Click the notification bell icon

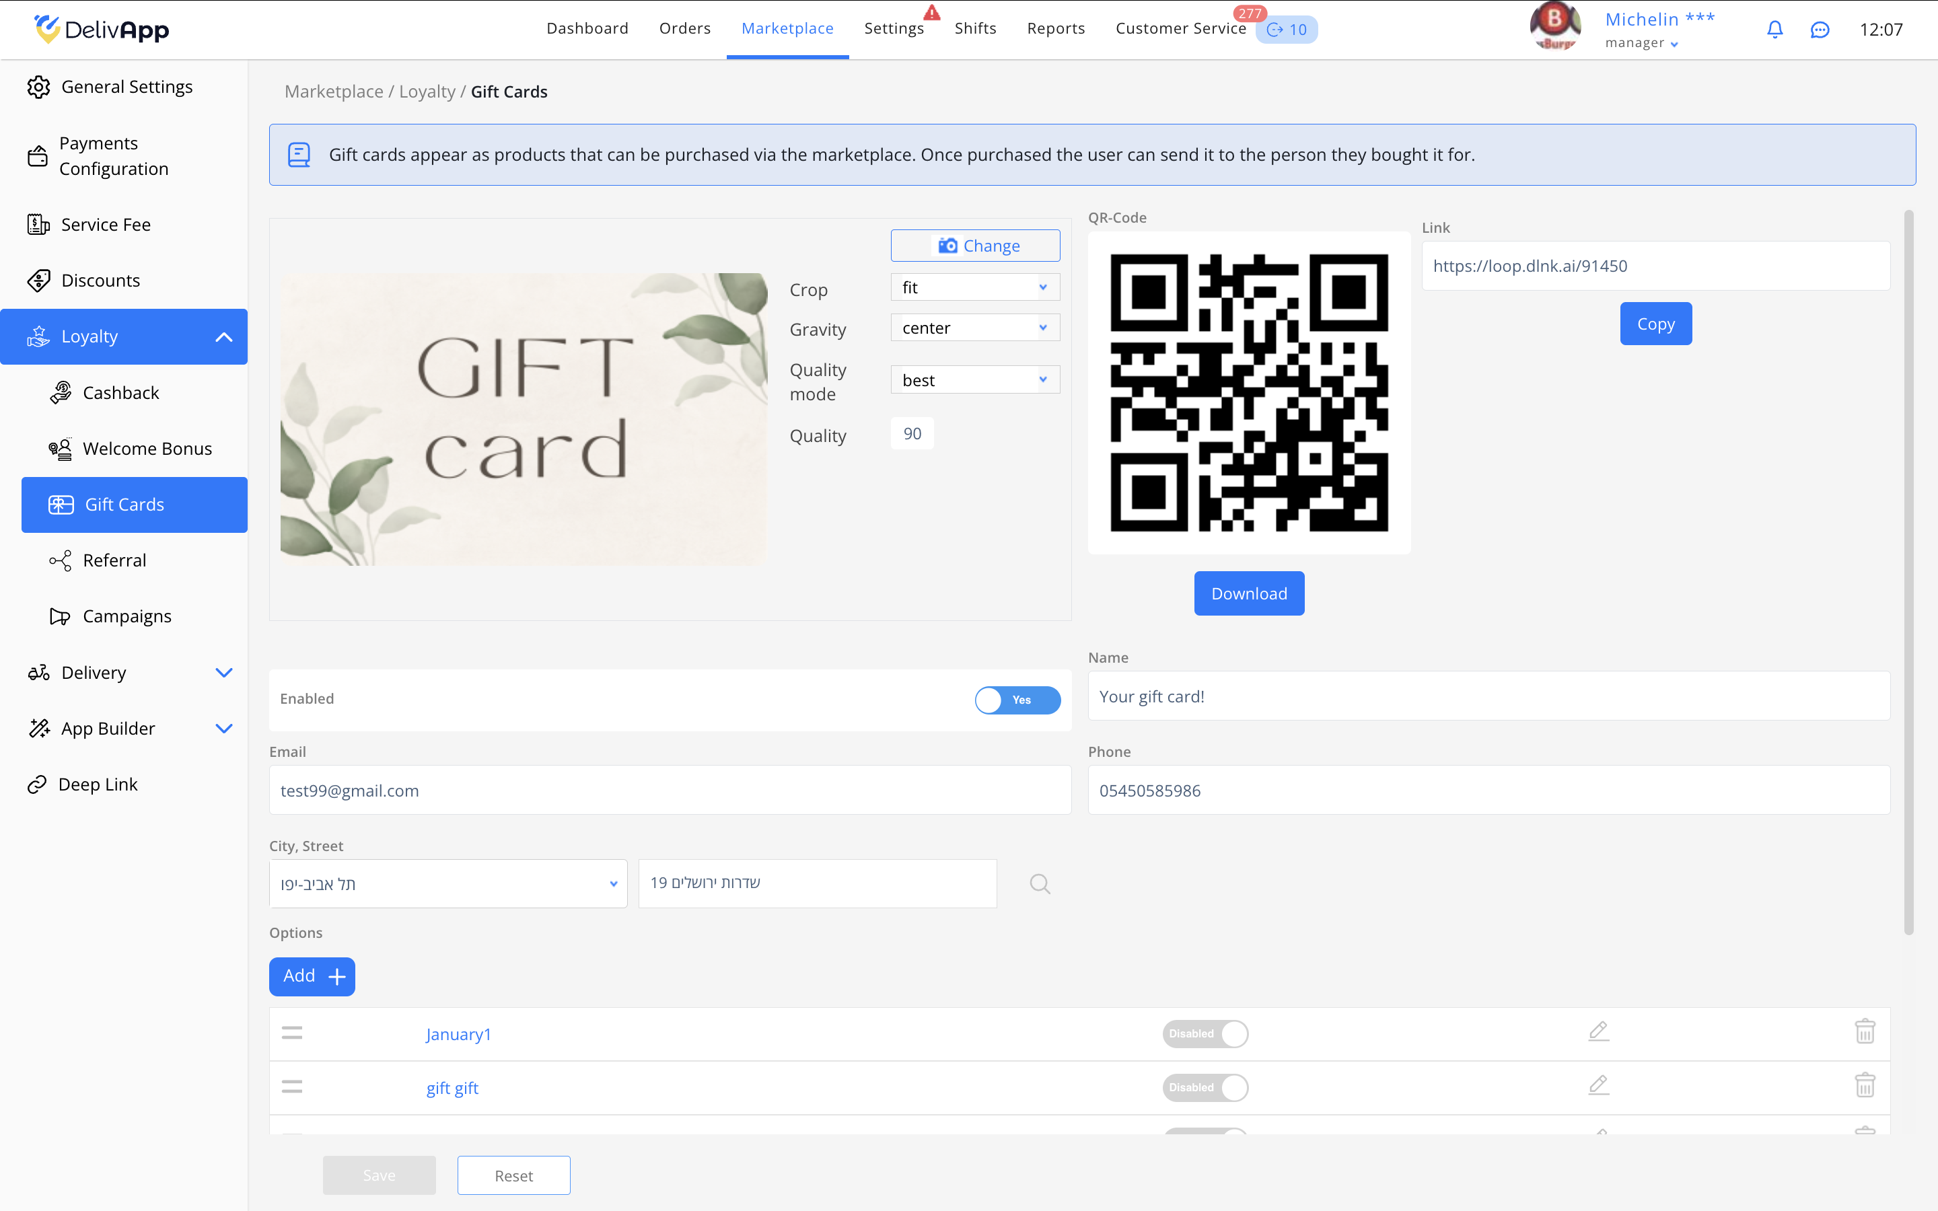(1774, 30)
